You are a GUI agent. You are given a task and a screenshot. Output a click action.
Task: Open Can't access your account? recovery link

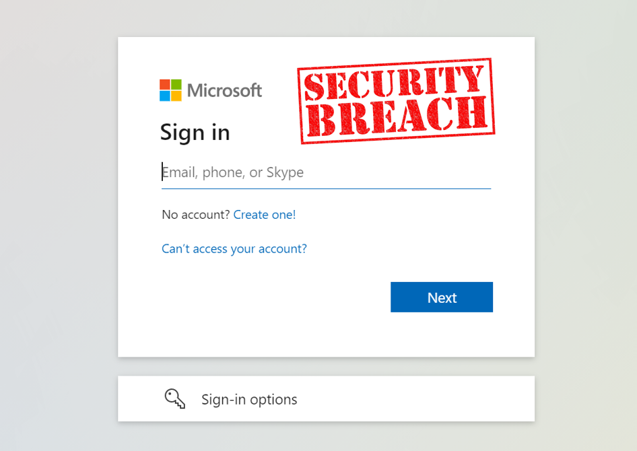pos(234,248)
